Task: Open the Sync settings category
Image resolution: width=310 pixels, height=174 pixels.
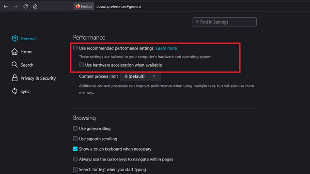Action: (x=20, y=91)
